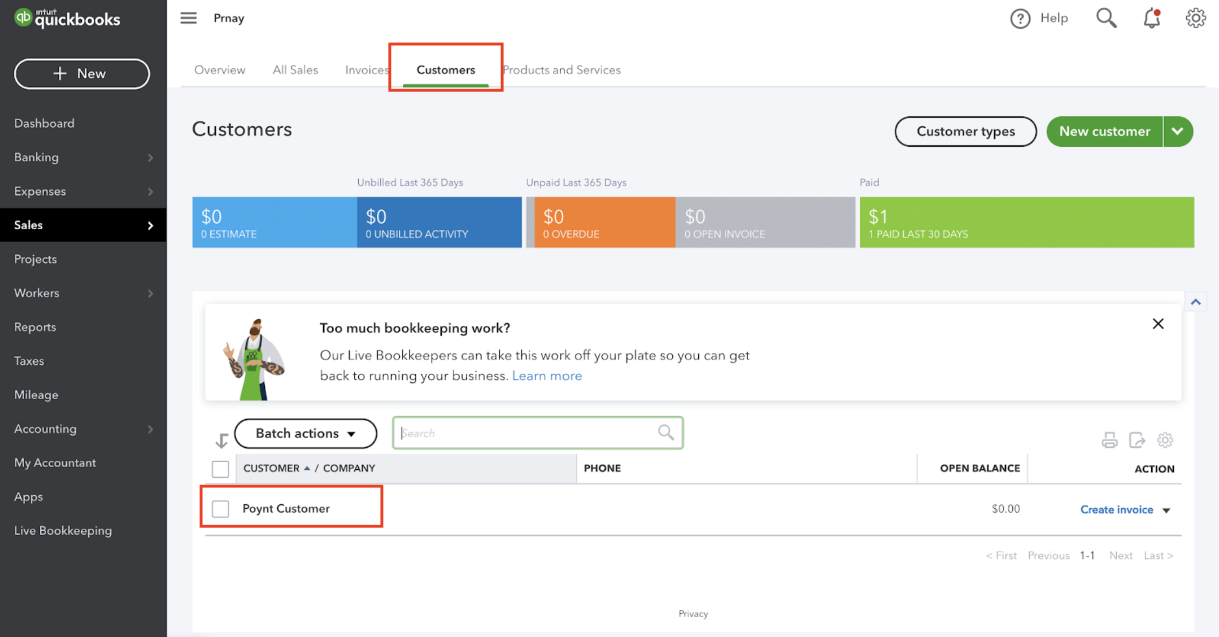Close the Live Bookkeeping promo banner
The image size is (1219, 637).
1159,324
